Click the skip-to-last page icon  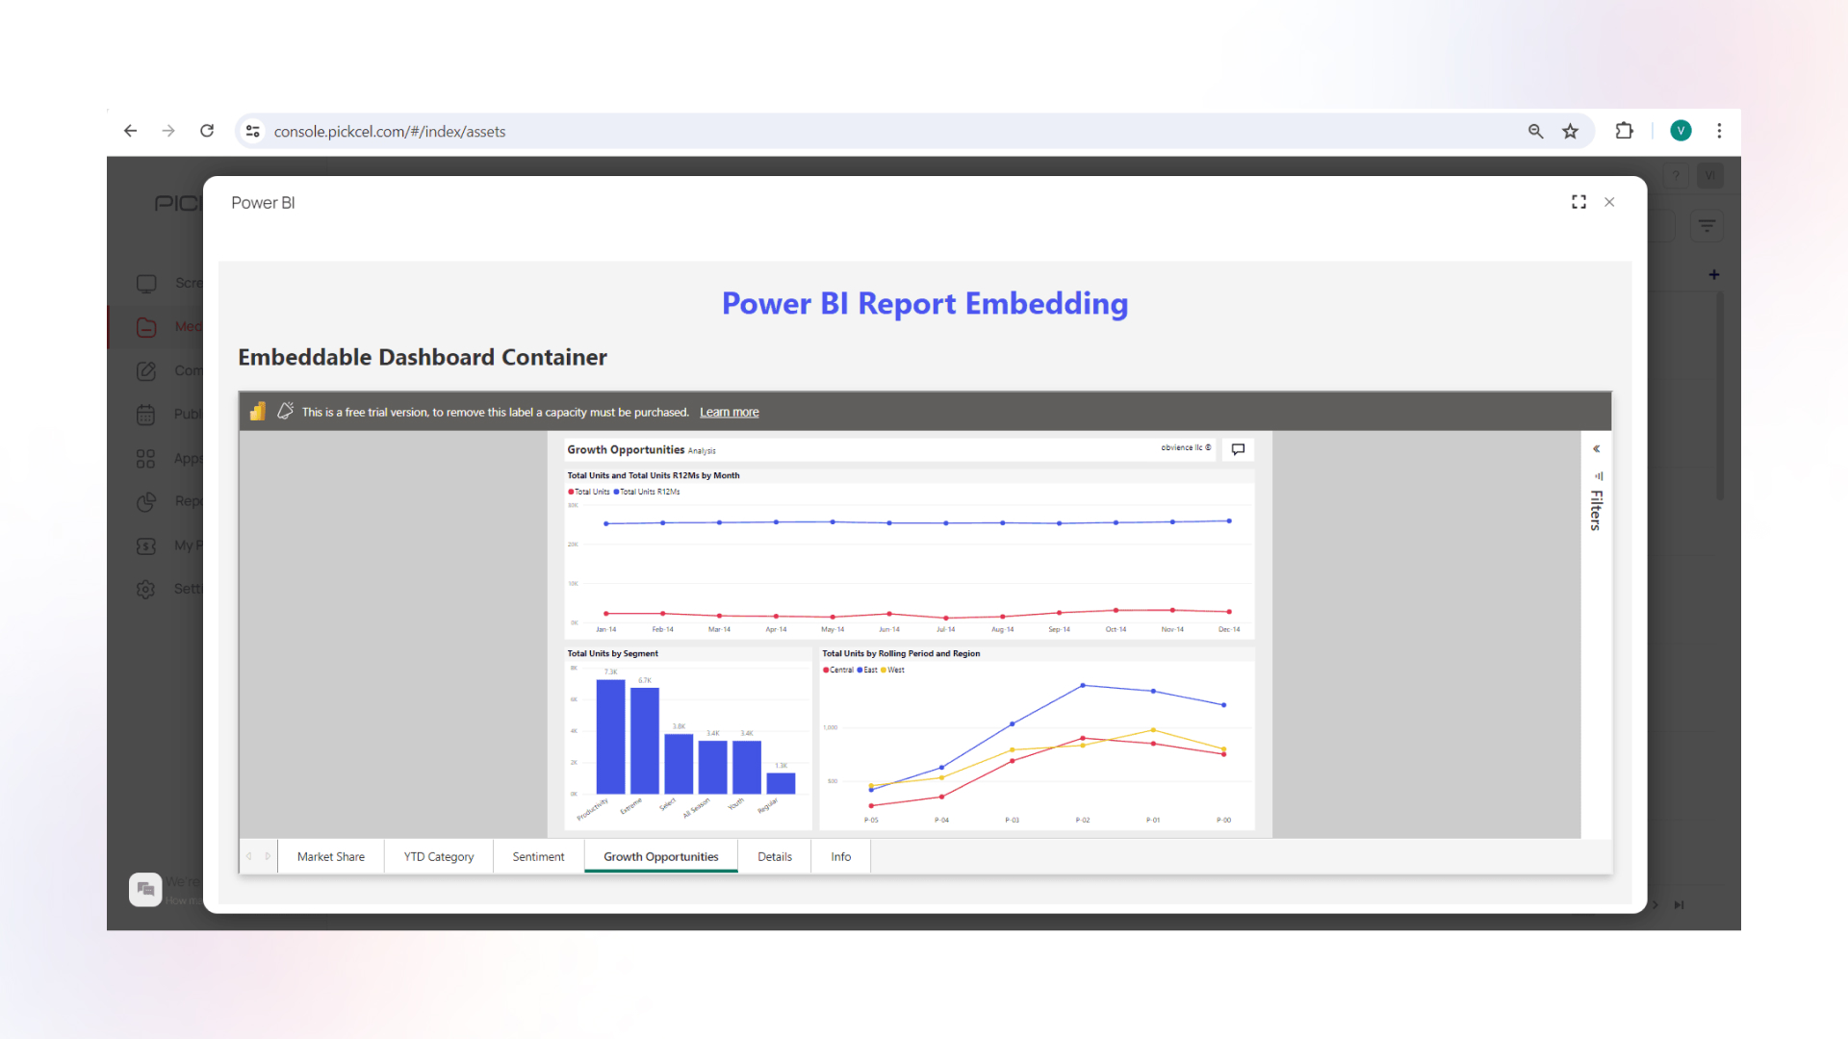coord(1679,905)
